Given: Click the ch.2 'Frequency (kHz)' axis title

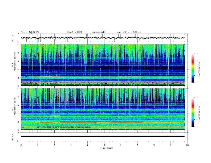Looking at the screenshot, I should click(15, 106).
